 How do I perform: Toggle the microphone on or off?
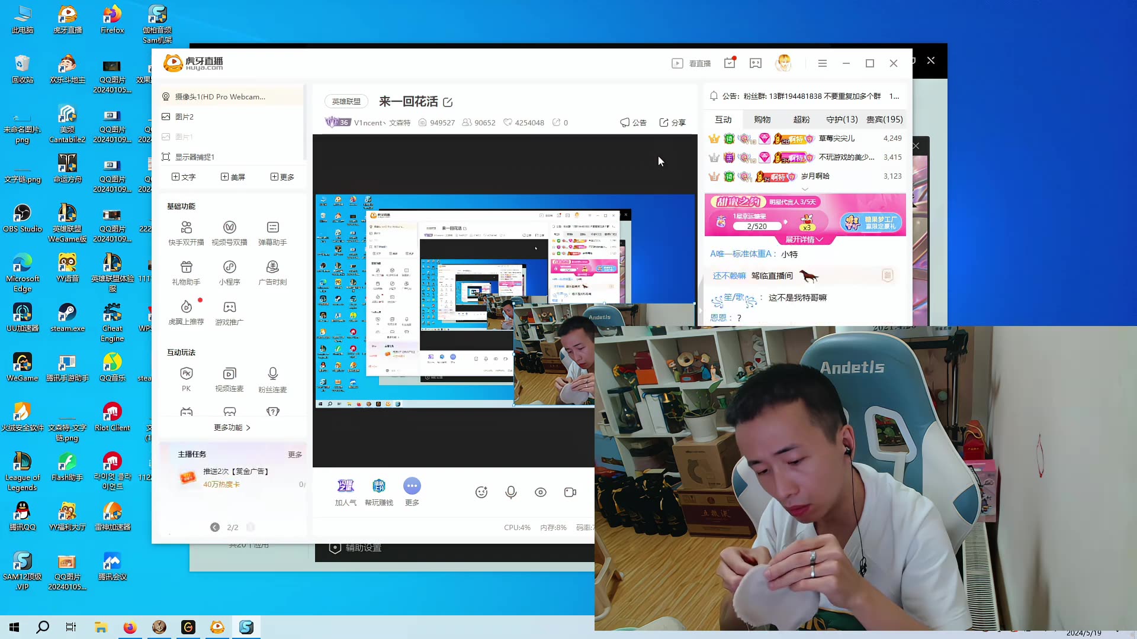pos(511,492)
